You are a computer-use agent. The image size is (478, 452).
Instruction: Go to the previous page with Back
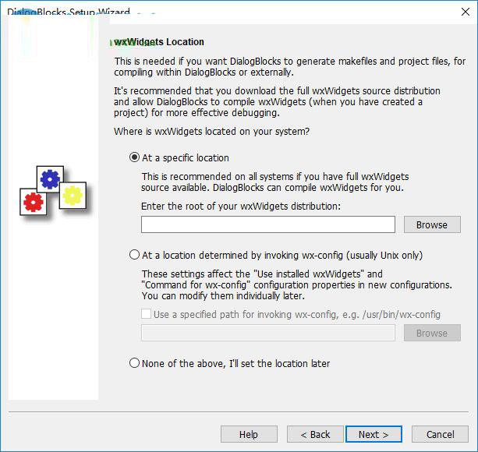[x=315, y=434]
